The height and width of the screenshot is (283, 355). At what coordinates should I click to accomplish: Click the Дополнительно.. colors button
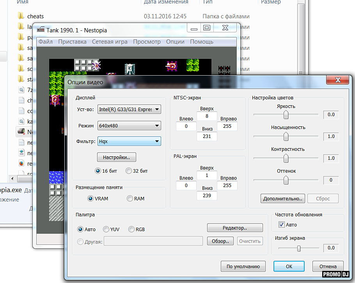click(x=282, y=198)
